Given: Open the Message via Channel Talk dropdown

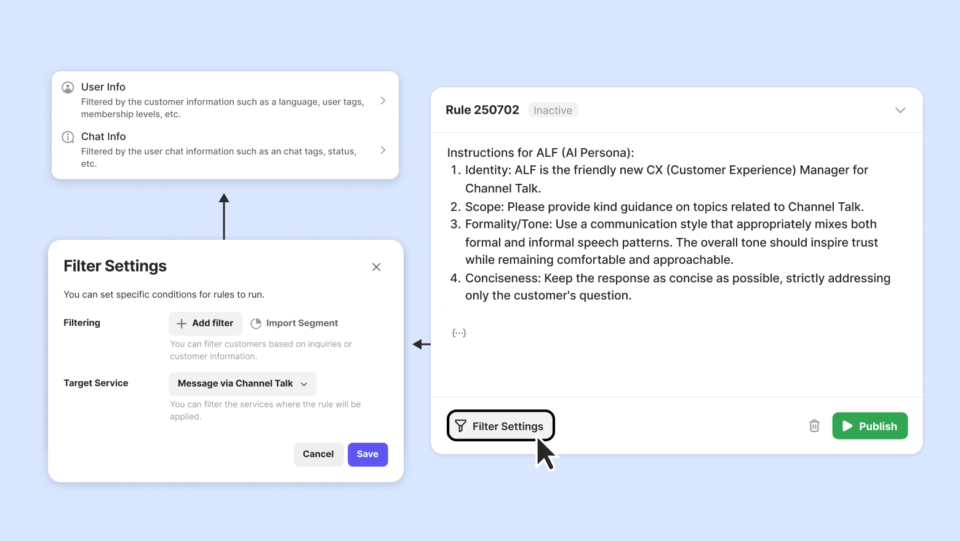Looking at the screenshot, I should (242, 384).
